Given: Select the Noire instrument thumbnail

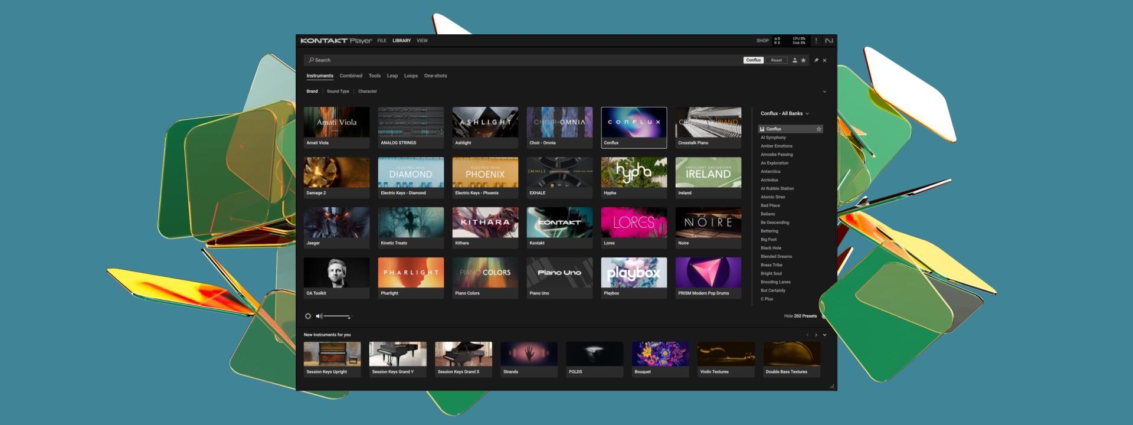Looking at the screenshot, I should (x=708, y=223).
